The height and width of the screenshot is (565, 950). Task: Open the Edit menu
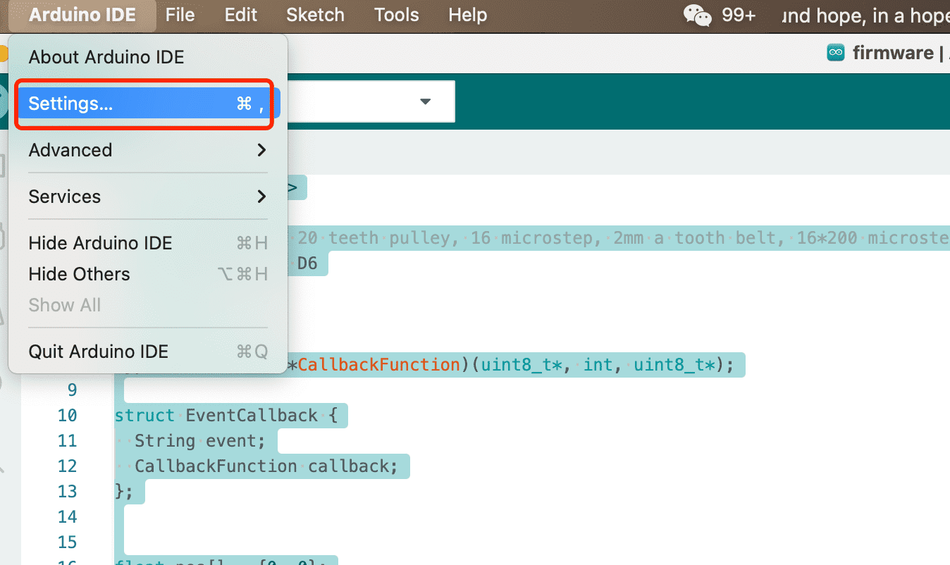(x=241, y=15)
